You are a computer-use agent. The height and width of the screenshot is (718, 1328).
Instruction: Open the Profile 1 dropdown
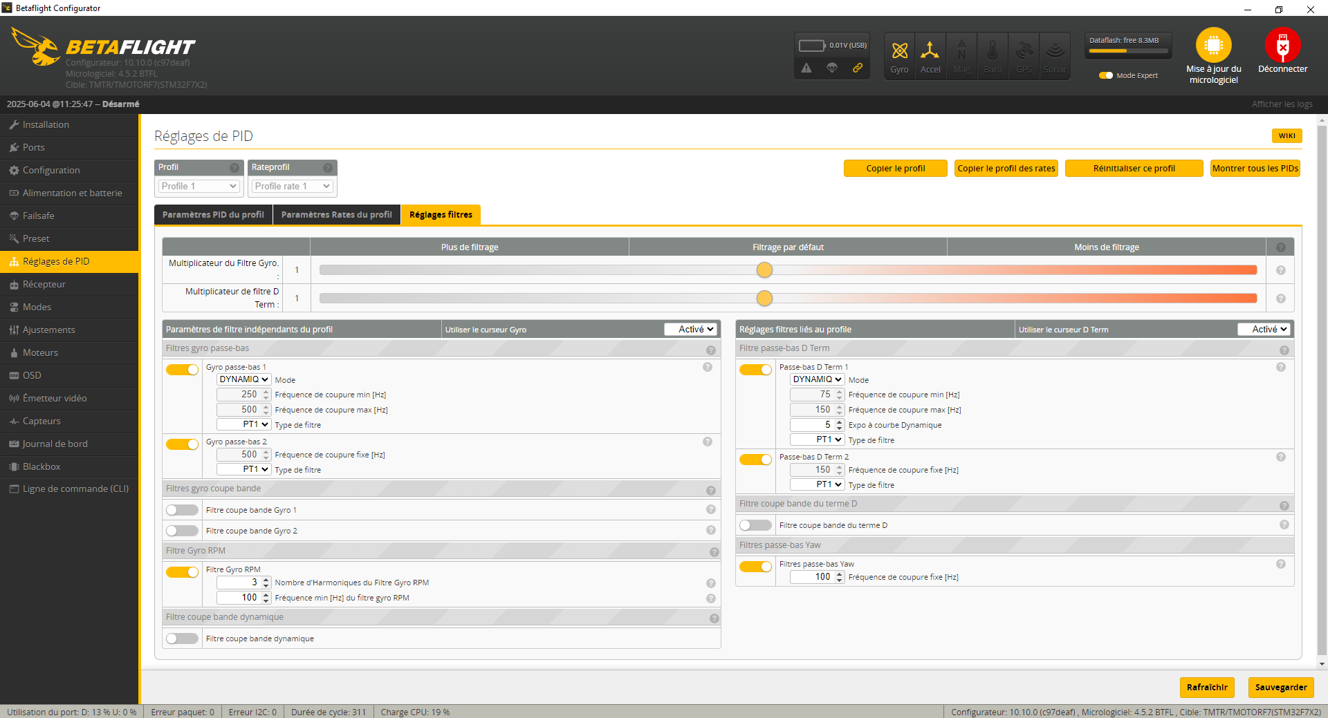coord(199,186)
